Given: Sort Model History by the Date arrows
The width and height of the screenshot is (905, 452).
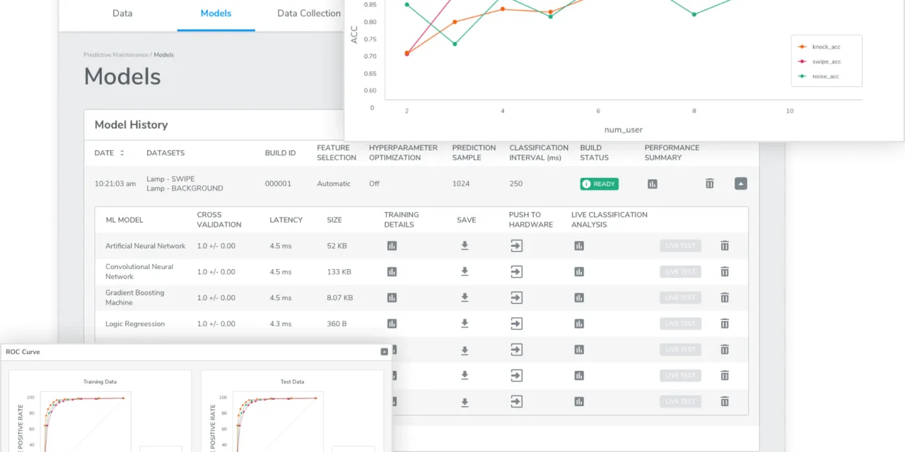Looking at the screenshot, I should tap(122, 153).
